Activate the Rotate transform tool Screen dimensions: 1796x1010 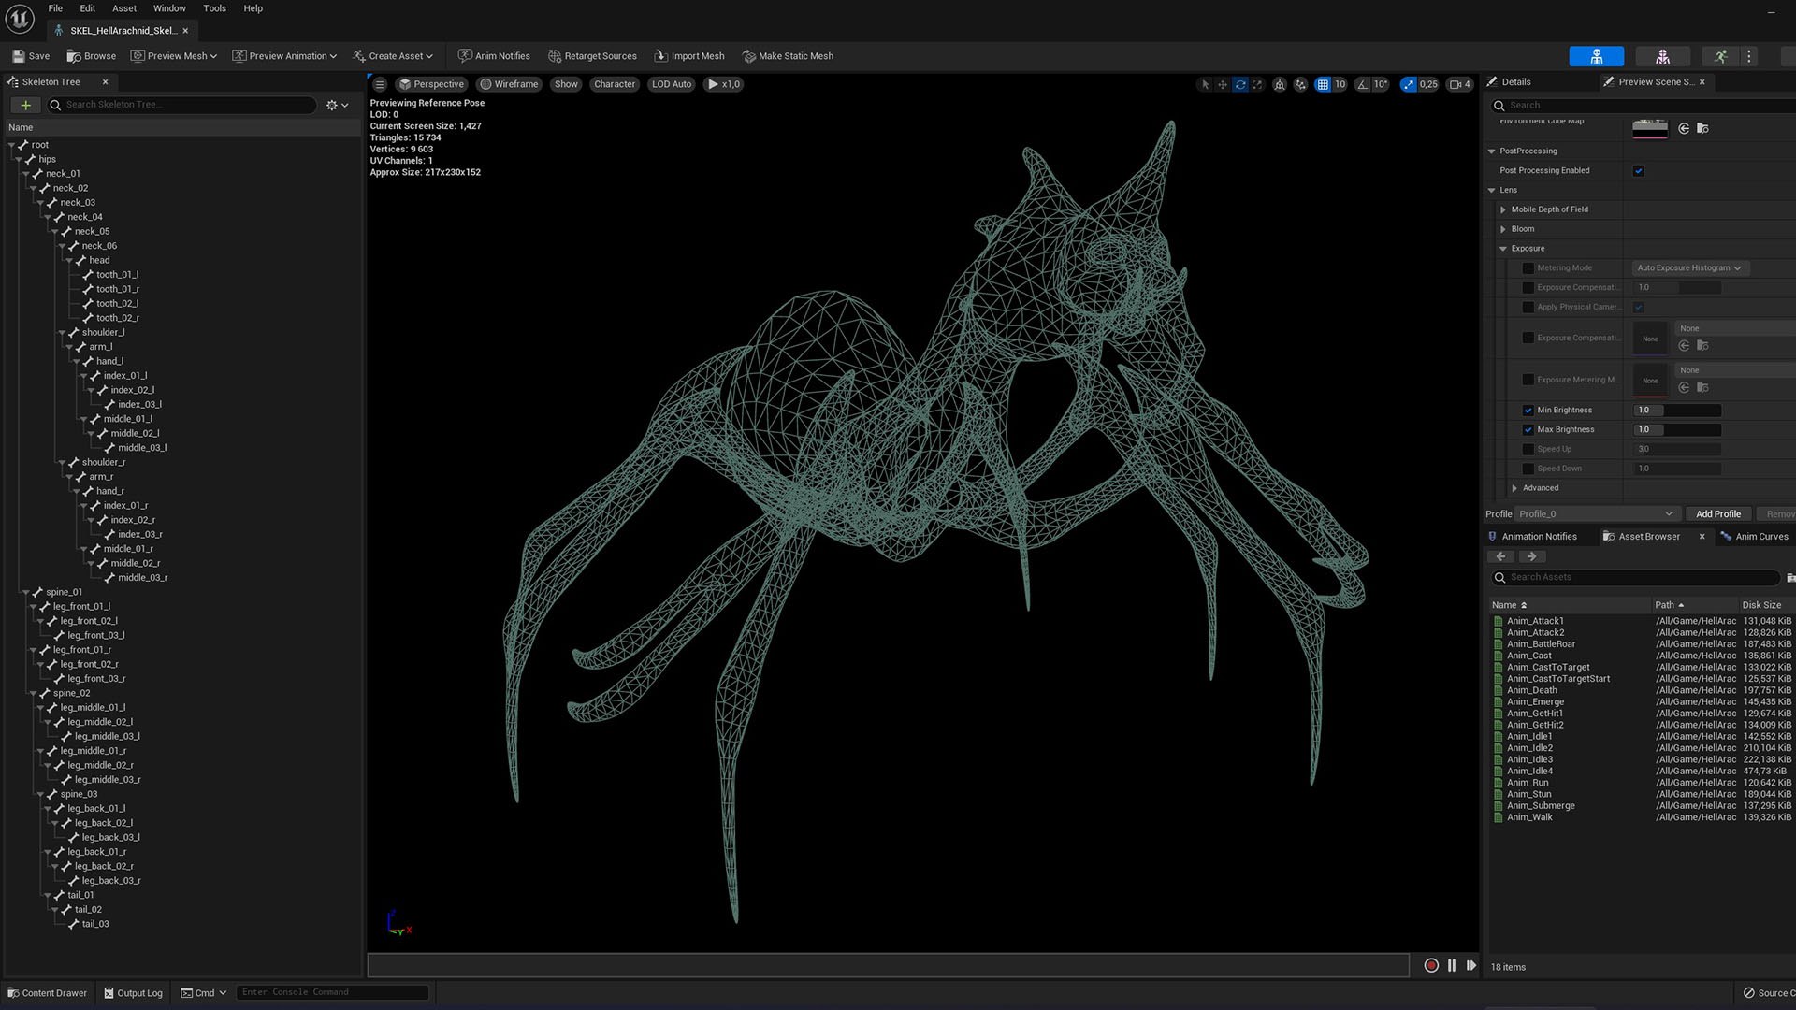(1240, 84)
